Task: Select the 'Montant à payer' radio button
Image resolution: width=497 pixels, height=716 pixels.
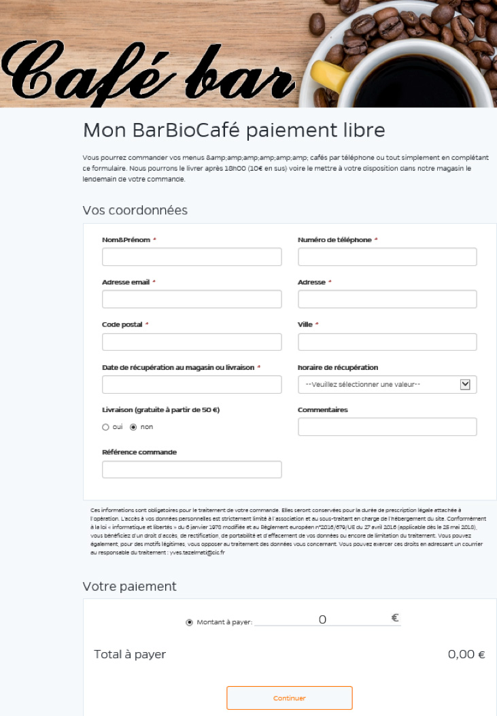Action: tap(189, 622)
